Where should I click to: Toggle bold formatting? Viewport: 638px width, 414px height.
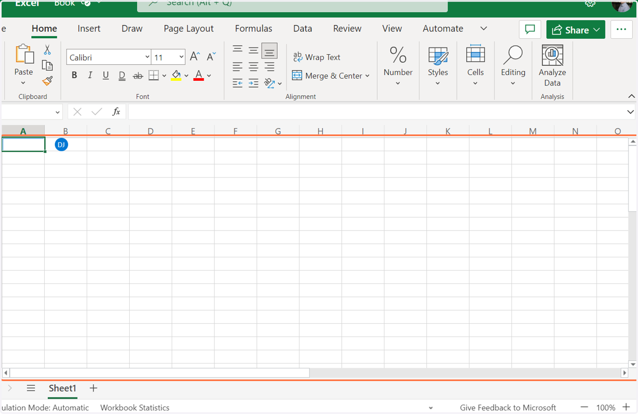pos(74,75)
